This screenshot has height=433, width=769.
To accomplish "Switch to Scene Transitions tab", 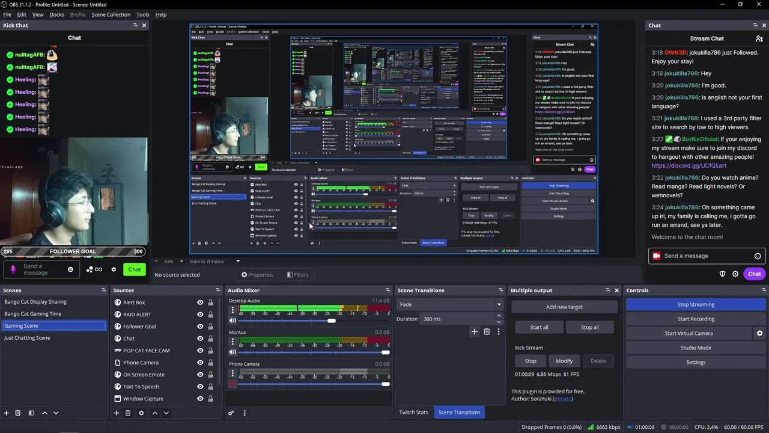I will (459, 413).
